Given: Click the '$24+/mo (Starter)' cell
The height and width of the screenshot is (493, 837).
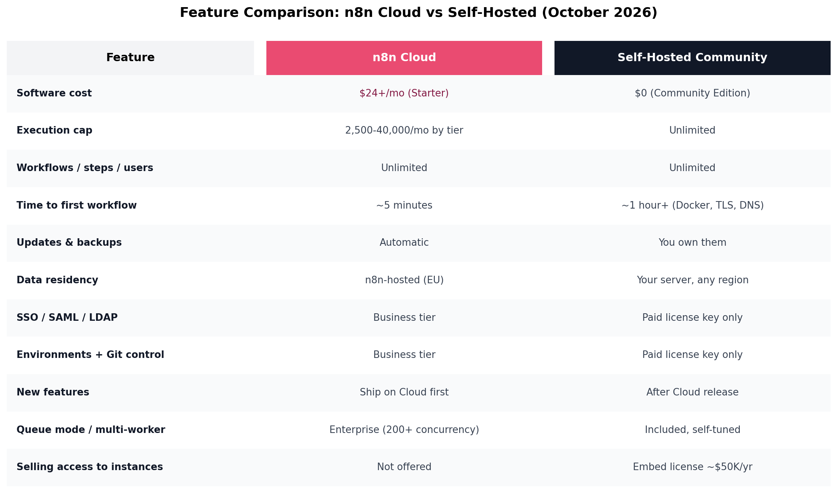Looking at the screenshot, I should [404, 93].
